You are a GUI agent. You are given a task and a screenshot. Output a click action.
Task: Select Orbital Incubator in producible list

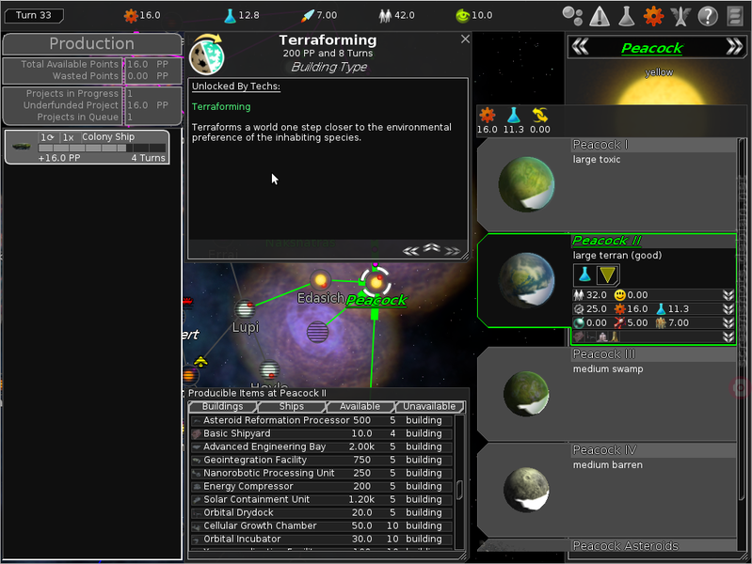(322, 539)
